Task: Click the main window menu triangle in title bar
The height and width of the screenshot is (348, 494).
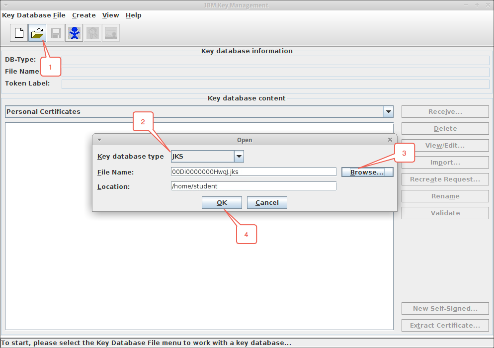Action: pos(5,5)
